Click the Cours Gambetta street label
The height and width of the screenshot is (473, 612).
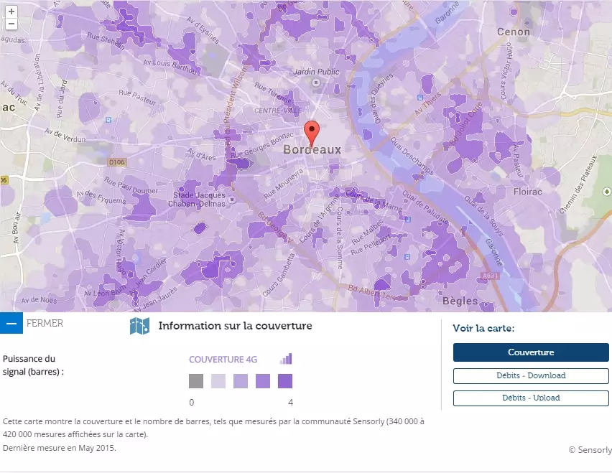point(279,276)
